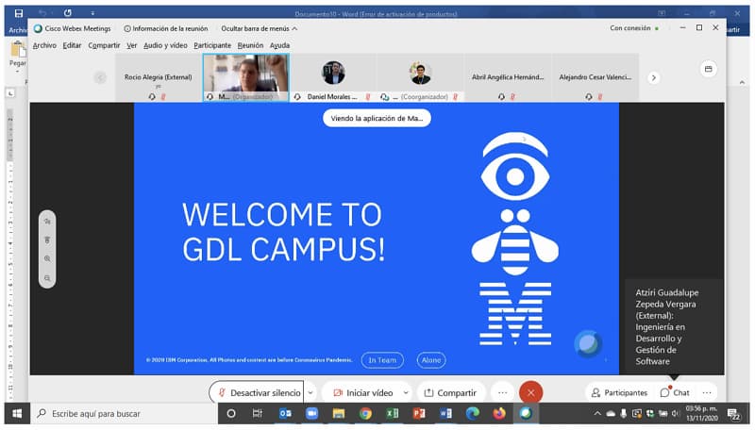Open Google Chrome from the taskbar
This screenshot has width=755, height=430.
coord(365,413)
